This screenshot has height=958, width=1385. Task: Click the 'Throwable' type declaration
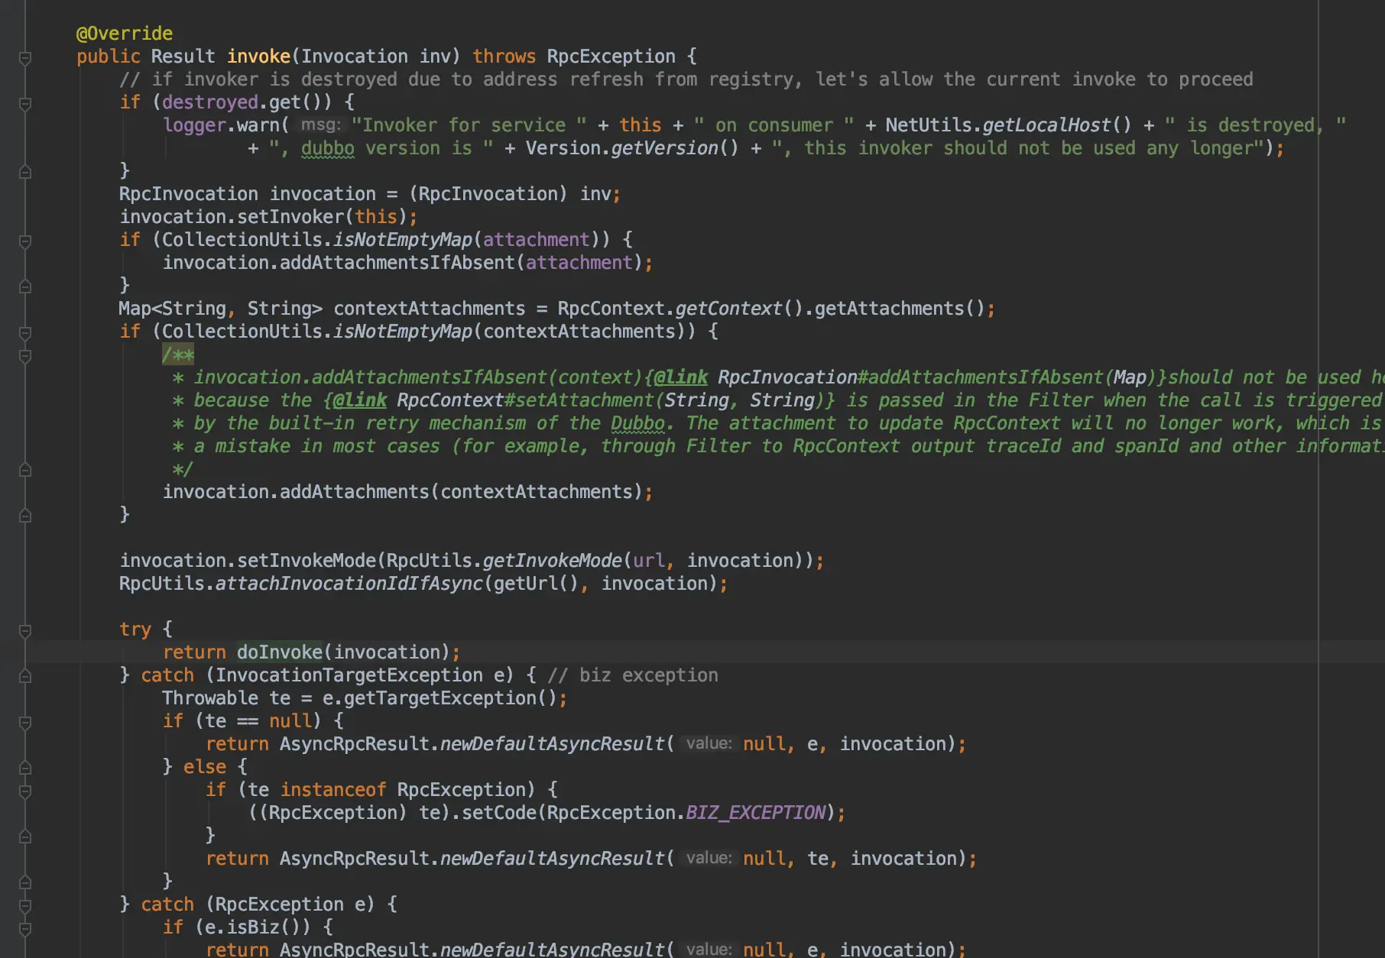pyautogui.click(x=210, y=698)
